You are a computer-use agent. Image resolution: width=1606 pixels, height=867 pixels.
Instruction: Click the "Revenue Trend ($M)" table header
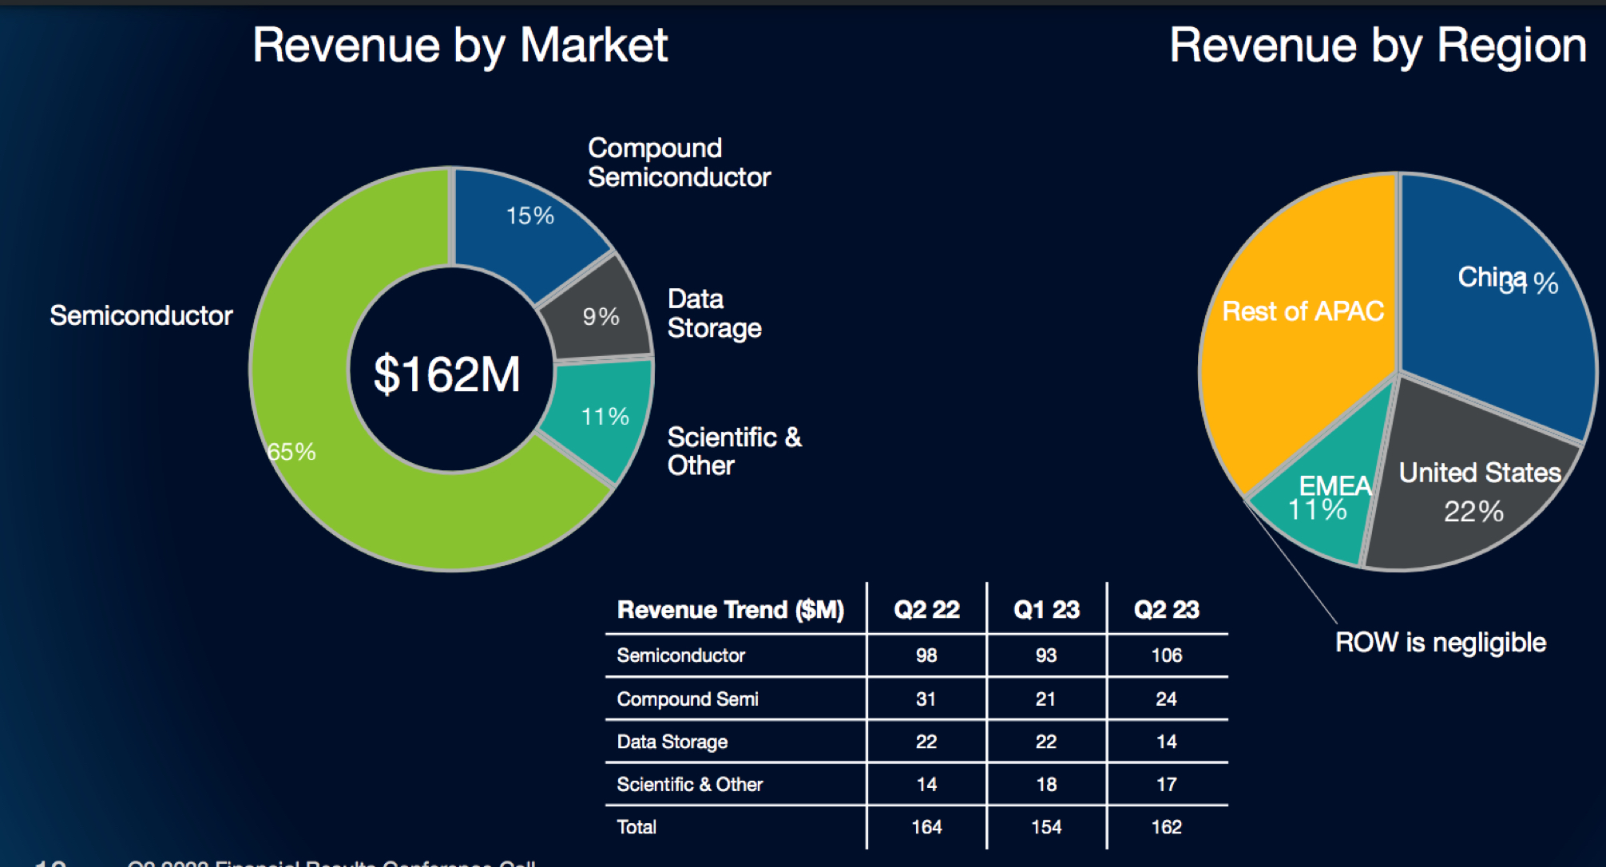pos(731,610)
